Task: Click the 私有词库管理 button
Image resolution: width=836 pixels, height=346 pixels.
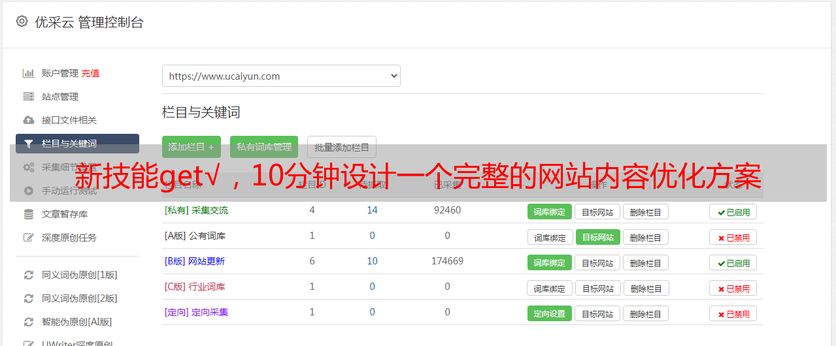Action: 264,147
